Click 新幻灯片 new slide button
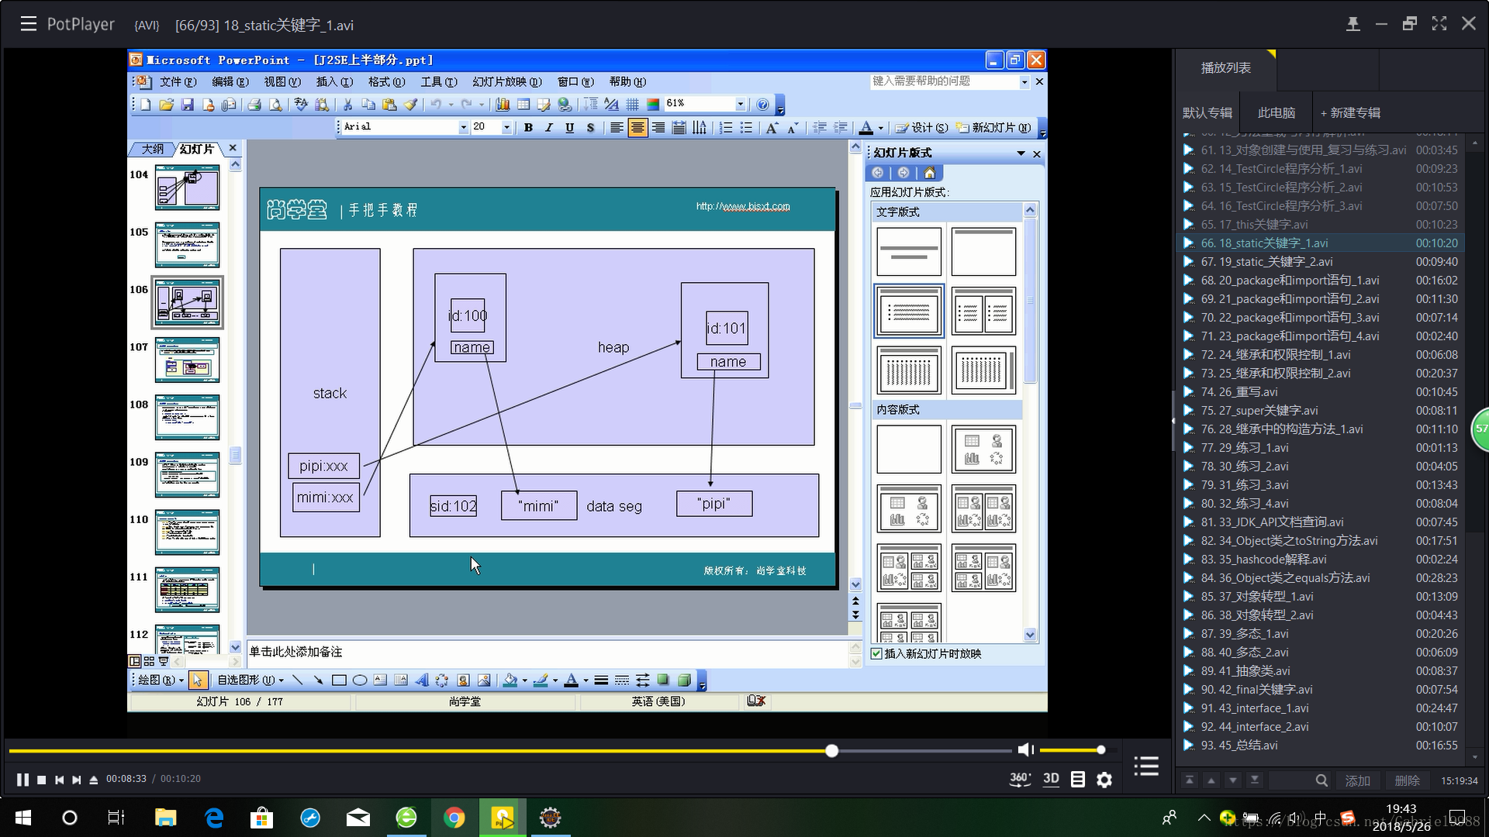Screen dimensions: 1489x837 pos(993,128)
